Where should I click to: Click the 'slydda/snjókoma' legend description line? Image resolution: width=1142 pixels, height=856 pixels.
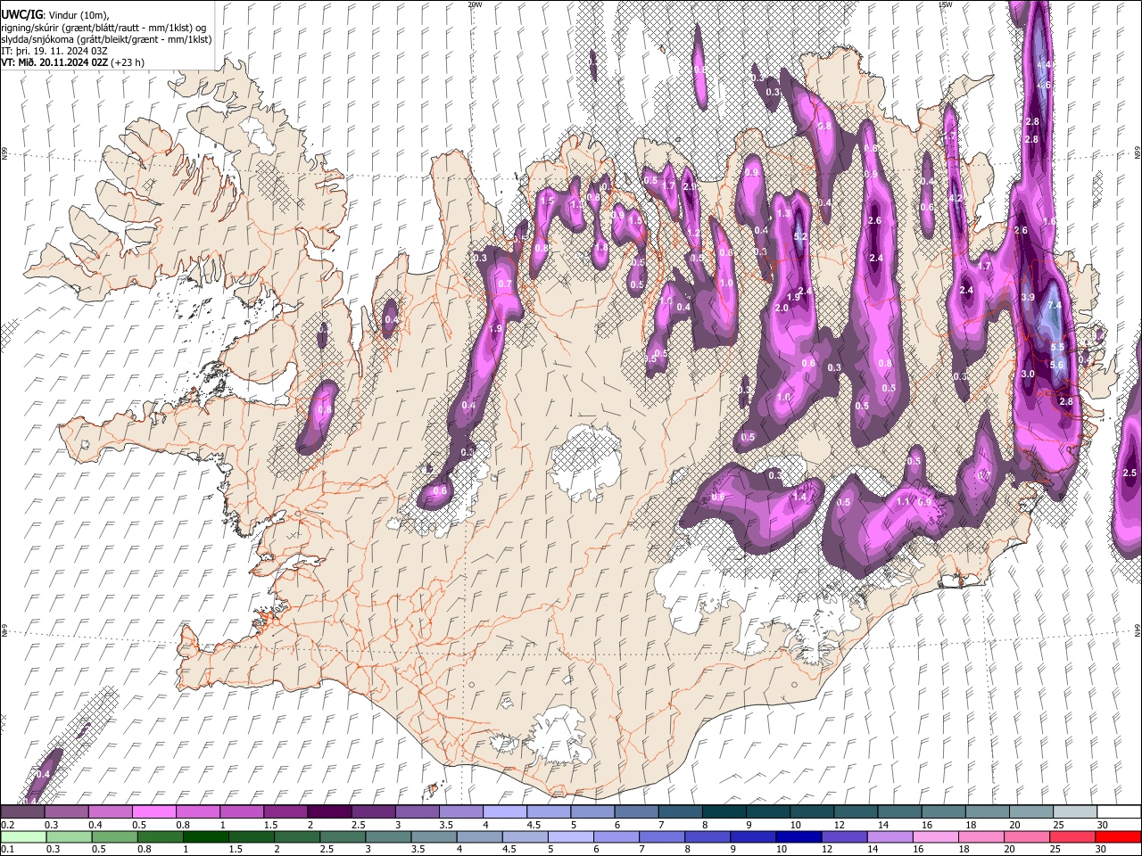coord(105,39)
